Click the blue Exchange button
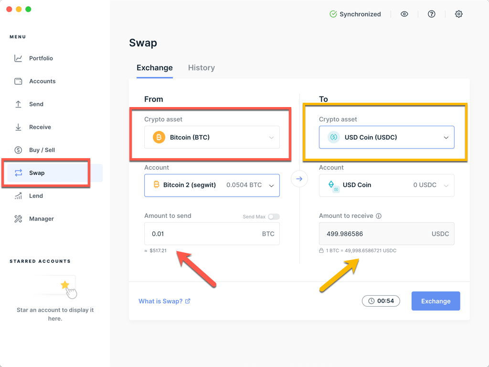Image resolution: width=489 pixels, height=367 pixels. 436,301
